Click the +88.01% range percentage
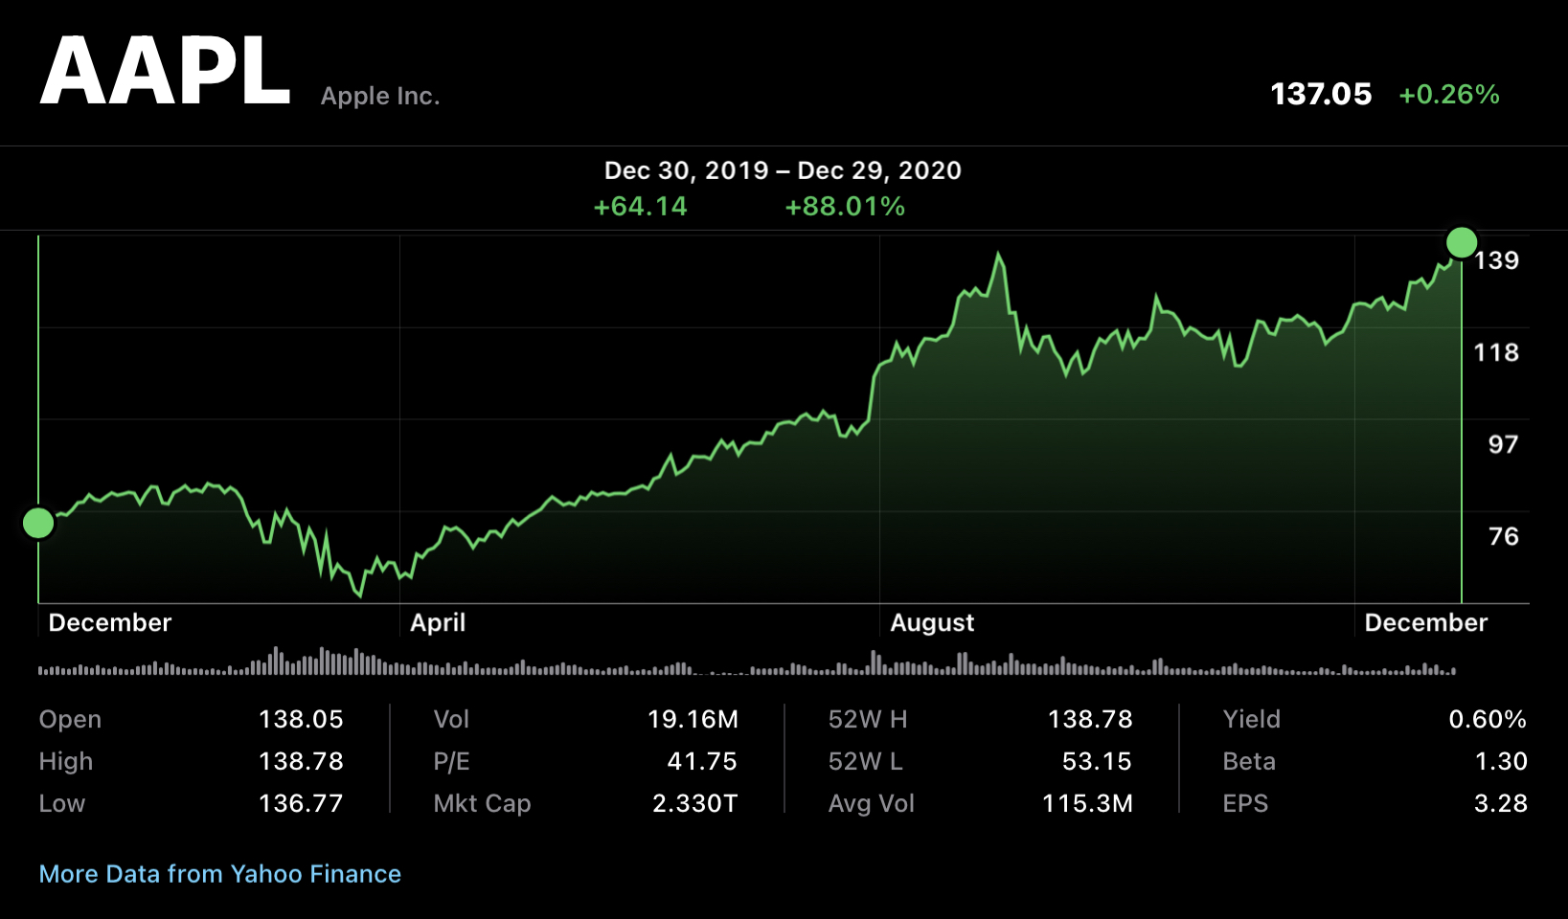 tap(845, 207)
